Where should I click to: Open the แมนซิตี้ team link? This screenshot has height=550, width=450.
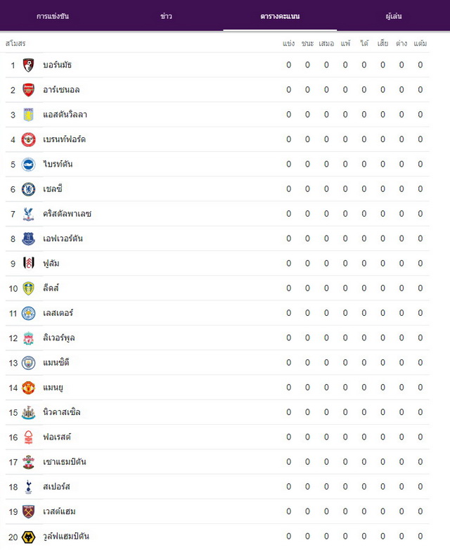56,362
